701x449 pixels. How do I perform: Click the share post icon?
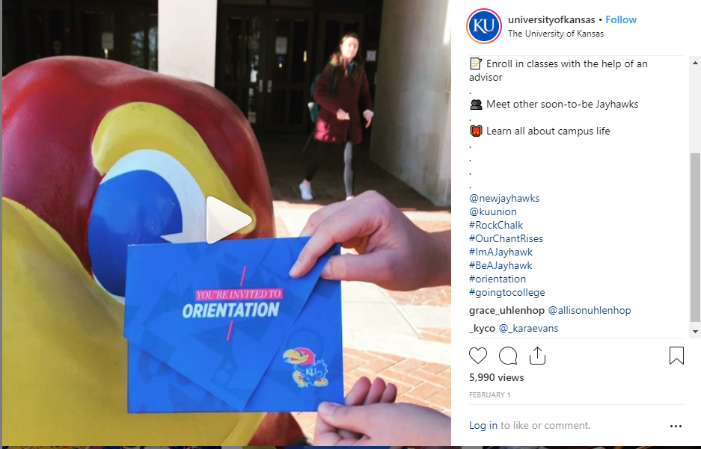537,356
